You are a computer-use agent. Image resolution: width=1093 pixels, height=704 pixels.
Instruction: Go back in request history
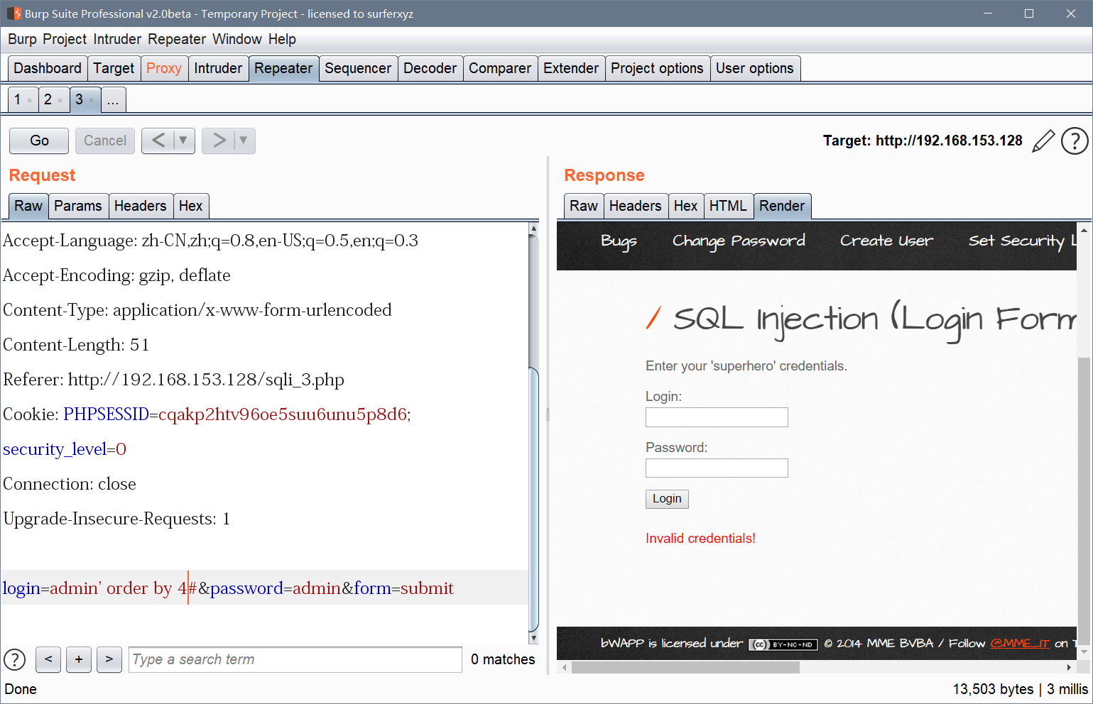click(x=158, y=141)
